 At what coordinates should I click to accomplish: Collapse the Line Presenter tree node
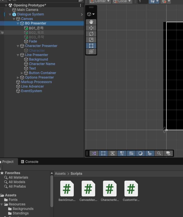pyautogui.click(x=18, y=55)
